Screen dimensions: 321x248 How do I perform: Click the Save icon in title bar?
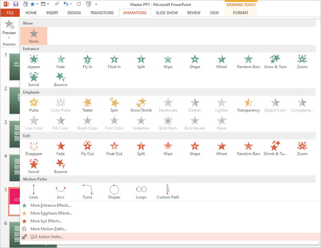pyautogui.click(x=16, y=4)
